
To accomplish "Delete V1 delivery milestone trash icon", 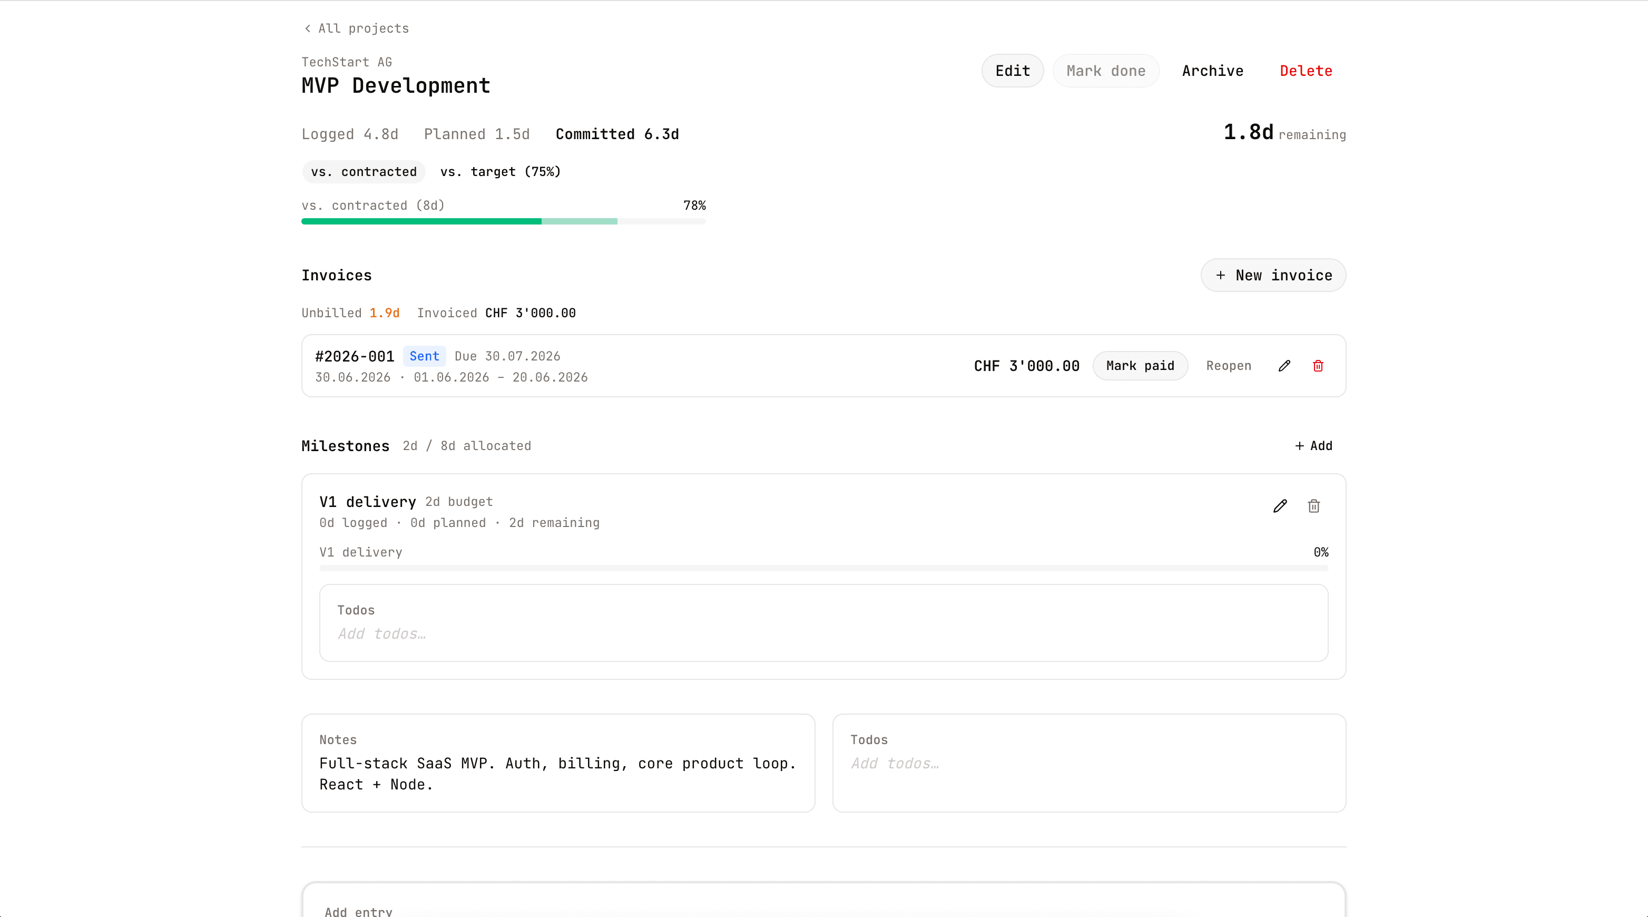I will click(x=1314, y=506).
